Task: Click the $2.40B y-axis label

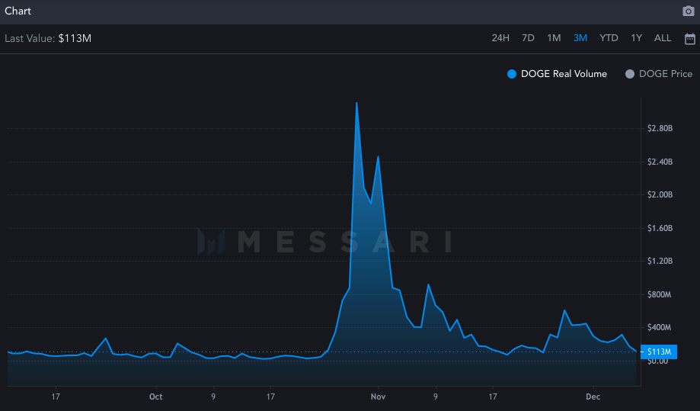Action: (660, 162)
